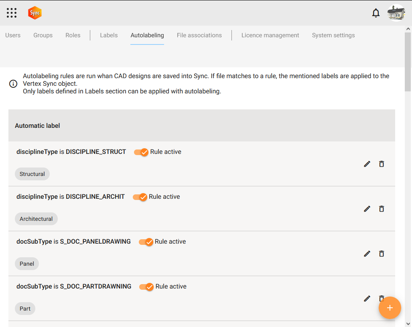Viewport: 412px width, 327px height.
Task: Go to the File associations tab
Action: pyautogui.click(x=199, y=35)
